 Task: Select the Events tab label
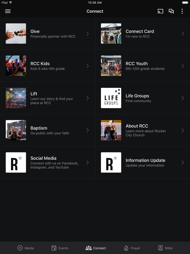64,248
